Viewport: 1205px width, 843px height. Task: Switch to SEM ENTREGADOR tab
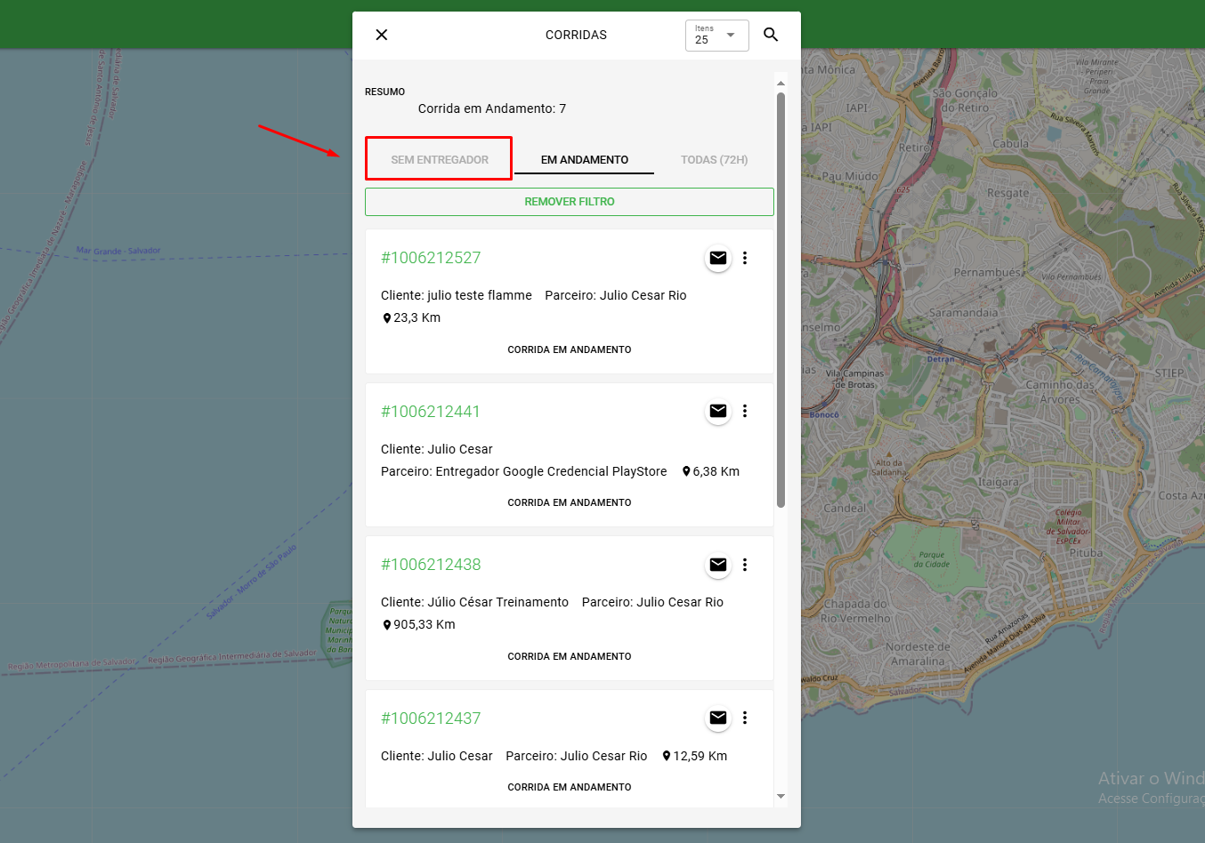(x=440, y=160)
